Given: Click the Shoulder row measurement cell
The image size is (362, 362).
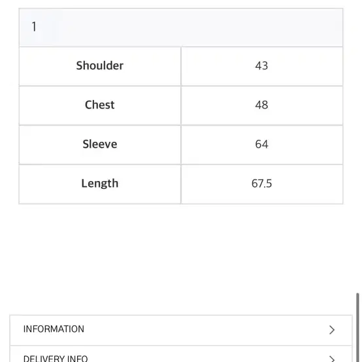Looking at the screenshot, I should click(x=262, y=66).
